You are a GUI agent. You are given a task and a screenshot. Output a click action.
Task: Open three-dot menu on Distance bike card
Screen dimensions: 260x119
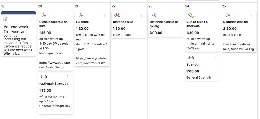(x=141, y=15)
